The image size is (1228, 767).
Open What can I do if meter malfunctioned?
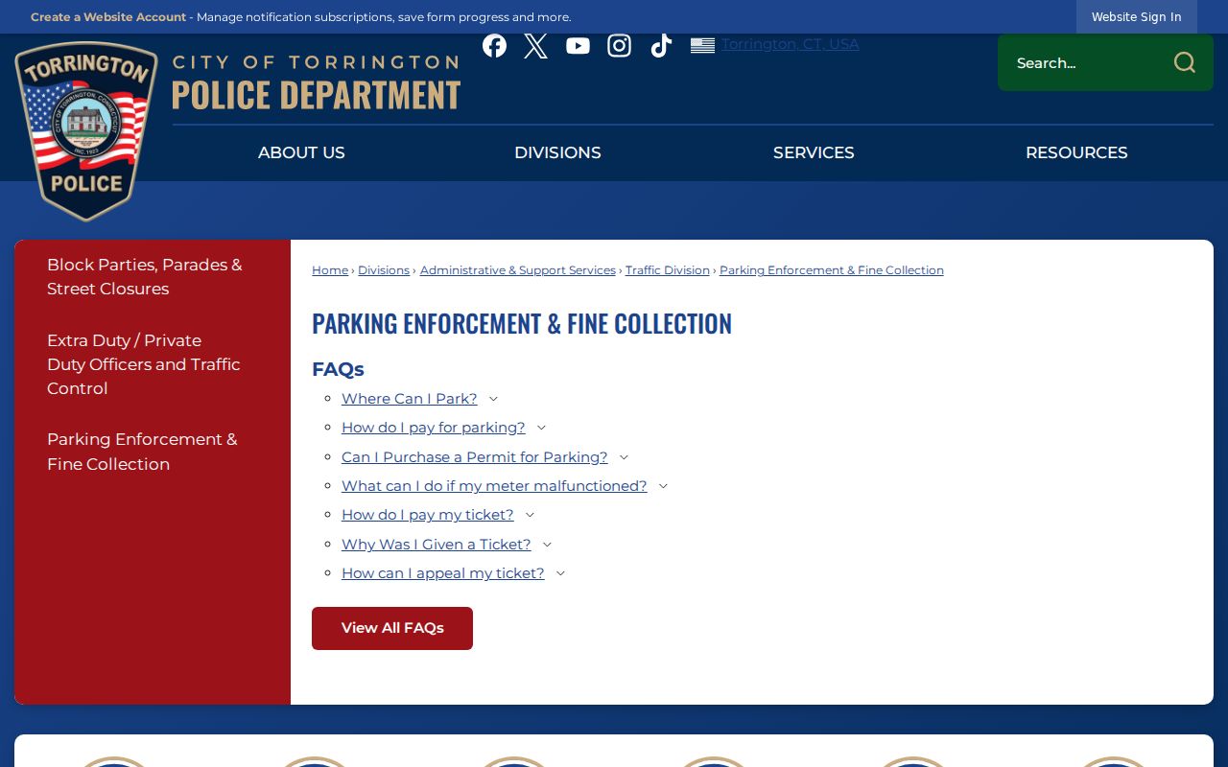tap(494, 486)
